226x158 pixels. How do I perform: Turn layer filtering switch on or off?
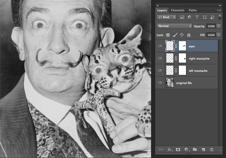coord(219,17)
